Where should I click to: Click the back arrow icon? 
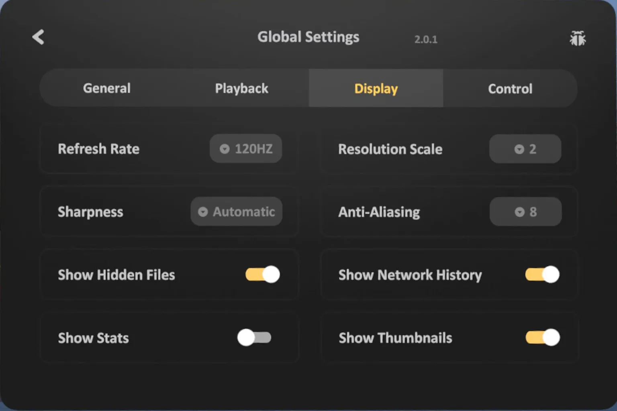coord(38,37)
